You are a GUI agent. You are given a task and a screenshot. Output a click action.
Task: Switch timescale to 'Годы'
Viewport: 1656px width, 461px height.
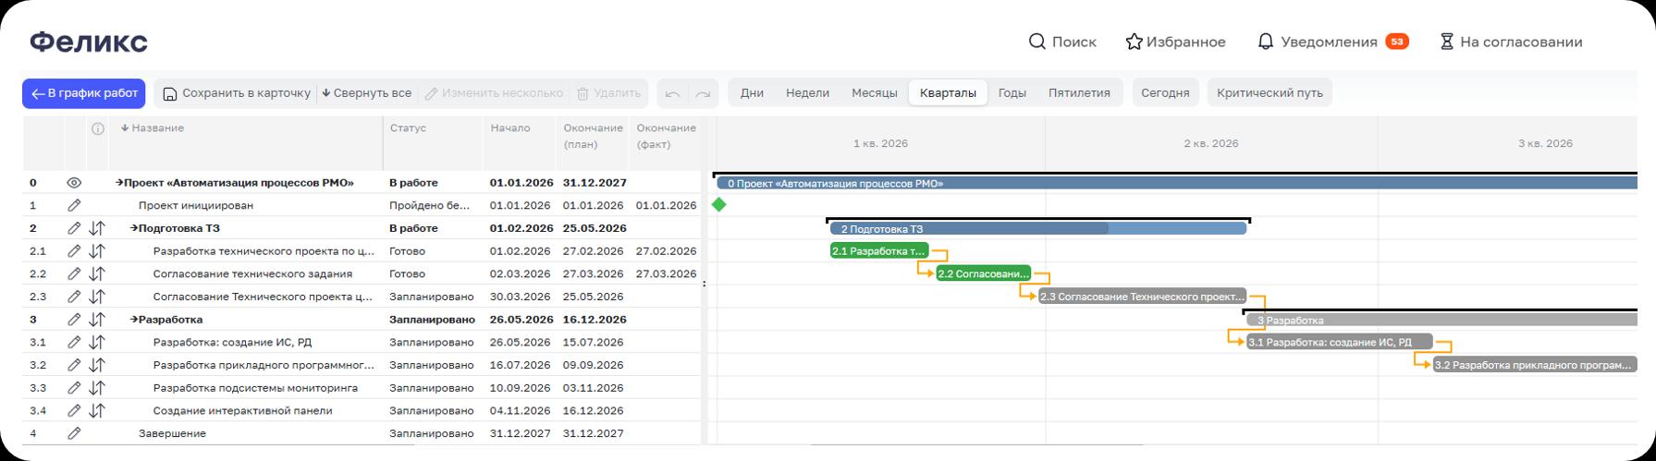pos(1012,93)
